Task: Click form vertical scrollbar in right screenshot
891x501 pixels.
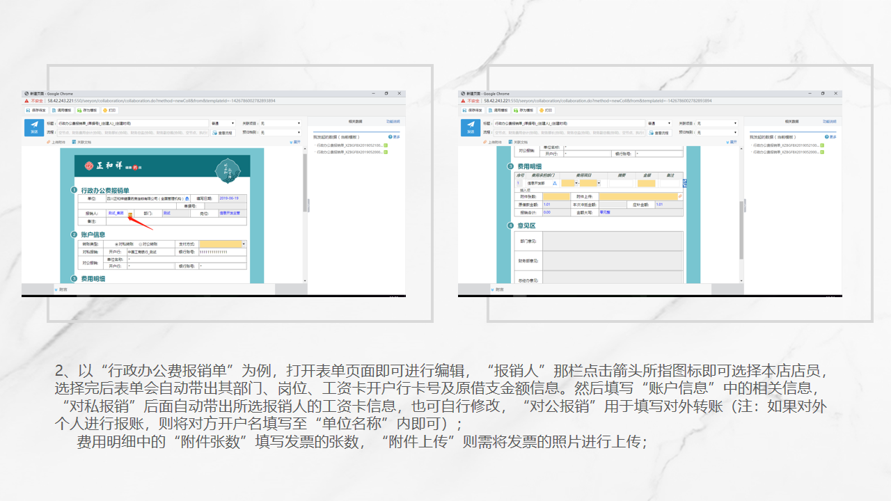Action: [741, 230]
